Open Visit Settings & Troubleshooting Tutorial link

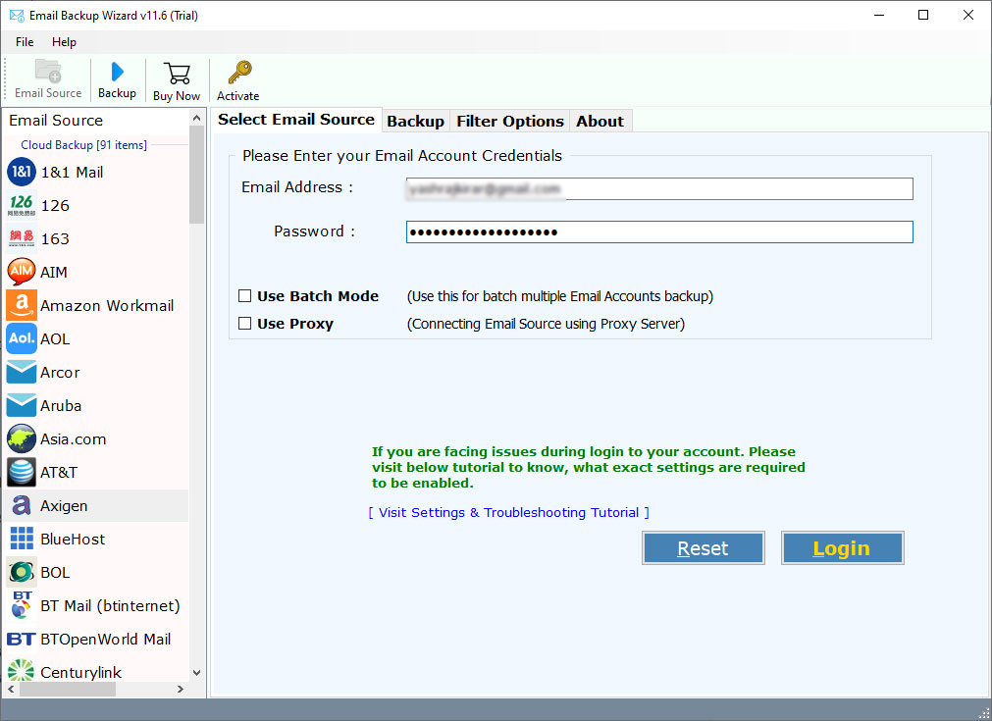point(508,512)
